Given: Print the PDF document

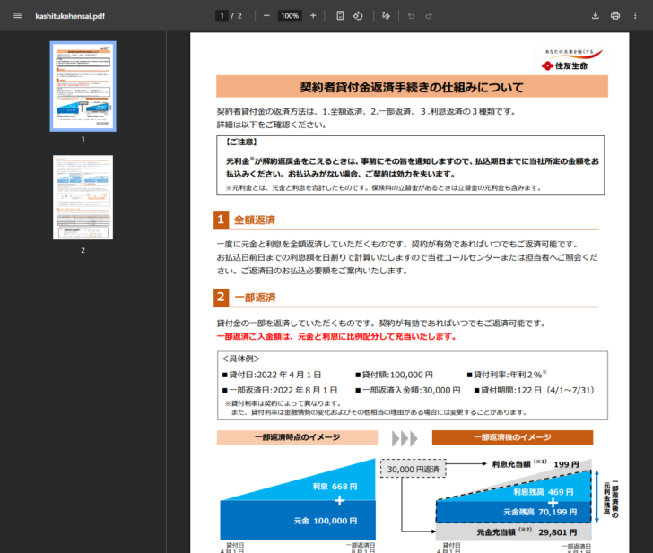Looking at the screenshot, I should [x=615, y=16].
